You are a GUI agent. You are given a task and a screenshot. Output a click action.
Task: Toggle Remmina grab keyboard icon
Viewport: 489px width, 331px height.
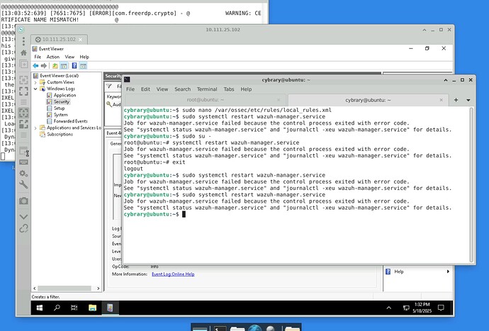23,162
